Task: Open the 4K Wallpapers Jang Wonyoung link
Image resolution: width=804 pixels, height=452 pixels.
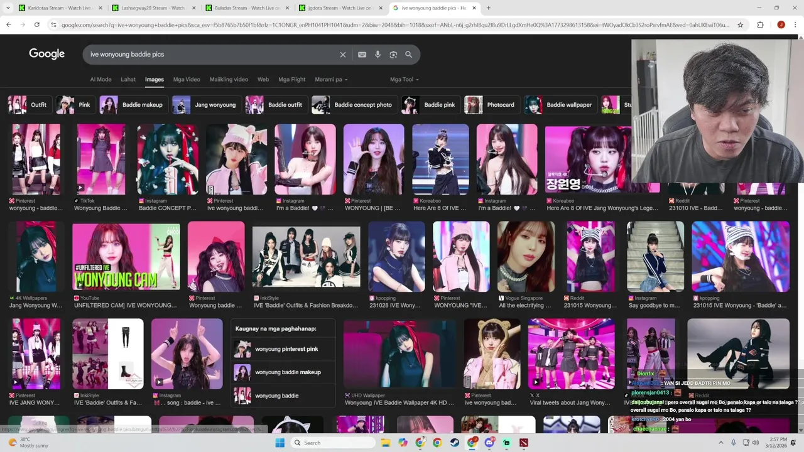Action: point(36,306)
